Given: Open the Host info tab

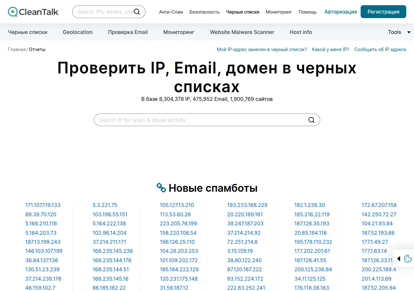Looking at the screenshot, I should pyautogui.click(x=301, y=32).
